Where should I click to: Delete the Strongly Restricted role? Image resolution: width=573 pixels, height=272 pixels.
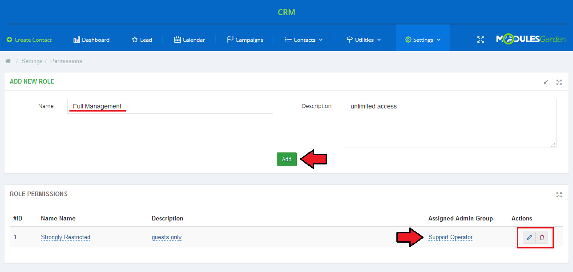[x=541, y=237]
